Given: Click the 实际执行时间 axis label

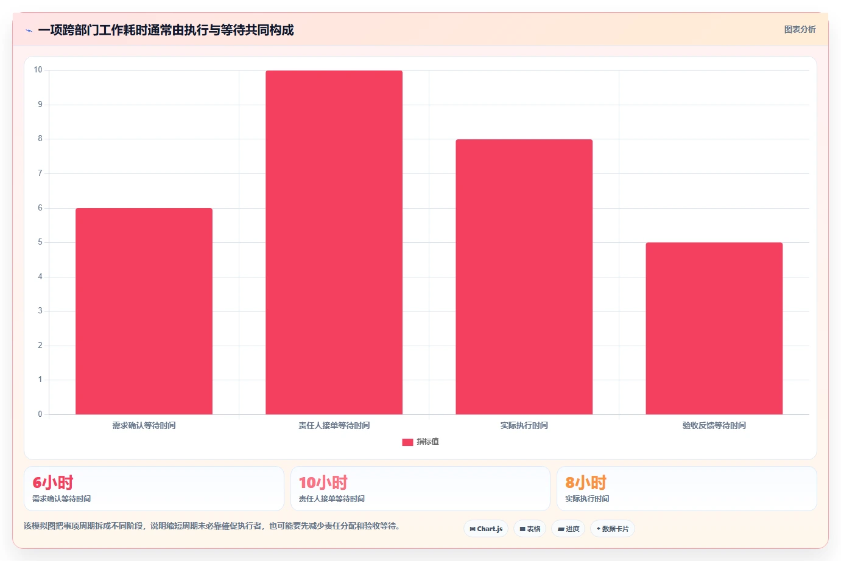Looking at the screenshot, I should click(x=524, y=425).
